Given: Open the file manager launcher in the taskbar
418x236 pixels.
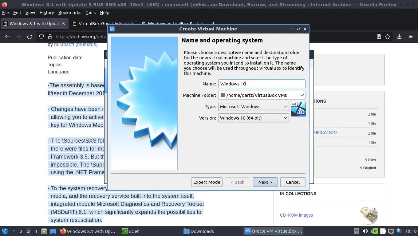Looking at the screenshot, I should [x=44, y=231].
